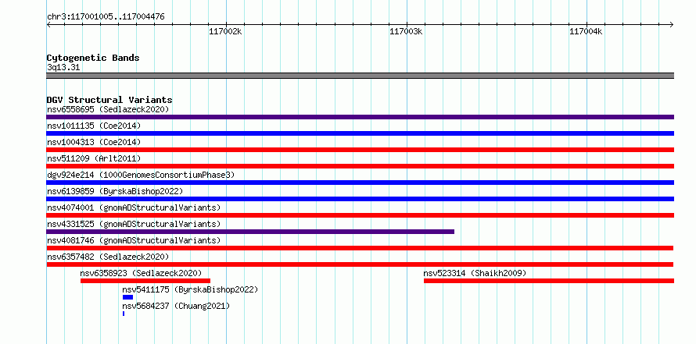696x344 pixels.
Task: Select nsv511209 (Arlt2011) label
Action: tap(94, 158)
